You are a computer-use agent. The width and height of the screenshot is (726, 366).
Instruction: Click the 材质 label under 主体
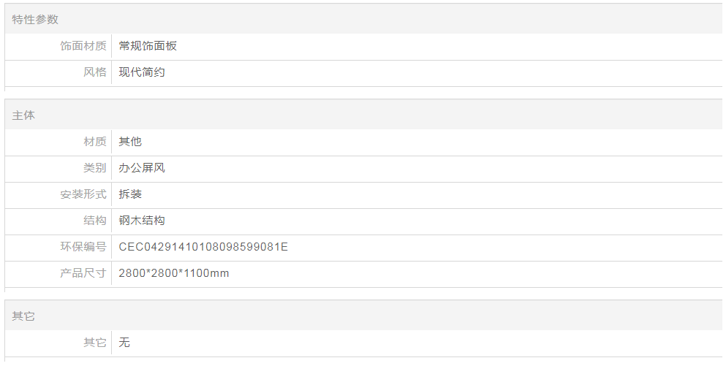[95, 142]
